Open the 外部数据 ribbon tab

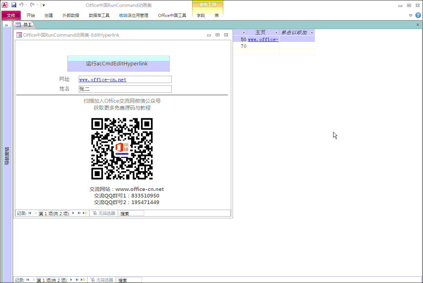point(71,16)
